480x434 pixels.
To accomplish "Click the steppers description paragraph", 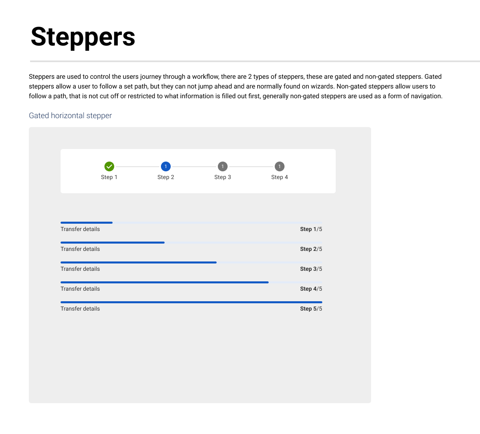I will click(x=236, y=86).
